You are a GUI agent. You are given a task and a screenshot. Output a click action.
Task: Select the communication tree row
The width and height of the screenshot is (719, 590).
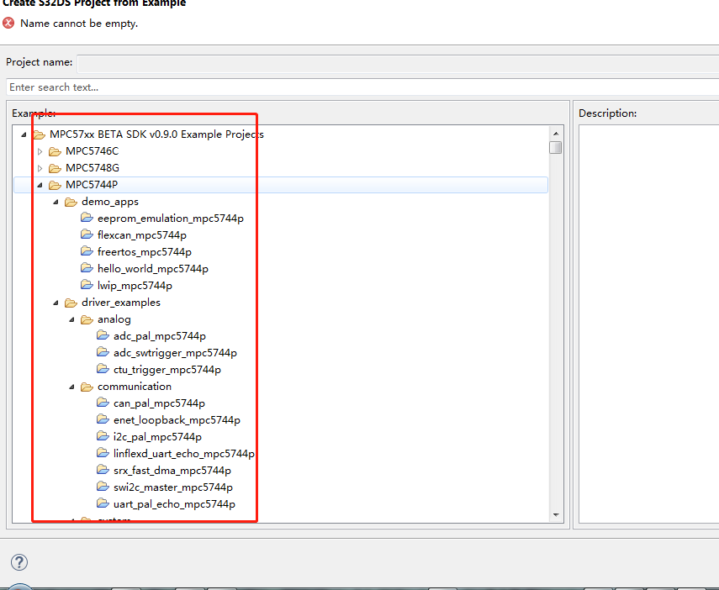pos(135,387)
